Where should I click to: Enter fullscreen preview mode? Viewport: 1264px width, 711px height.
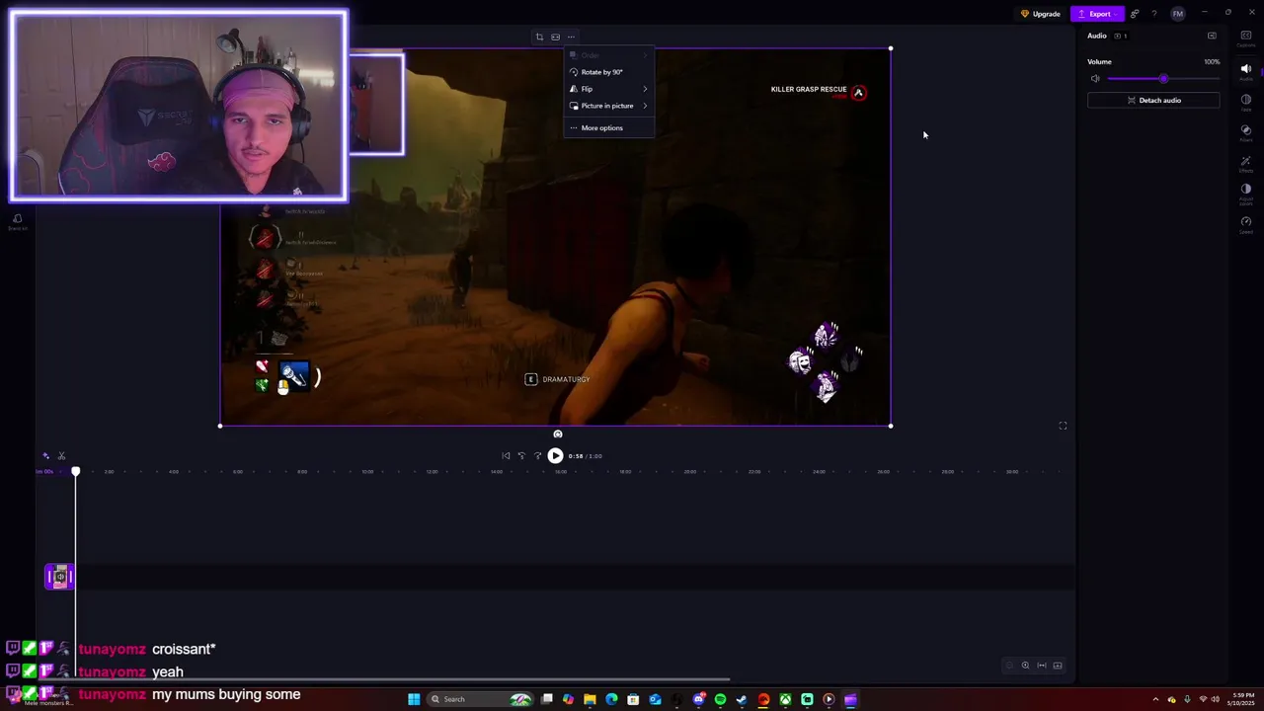pyautogui.click(x=1063, y=426)
